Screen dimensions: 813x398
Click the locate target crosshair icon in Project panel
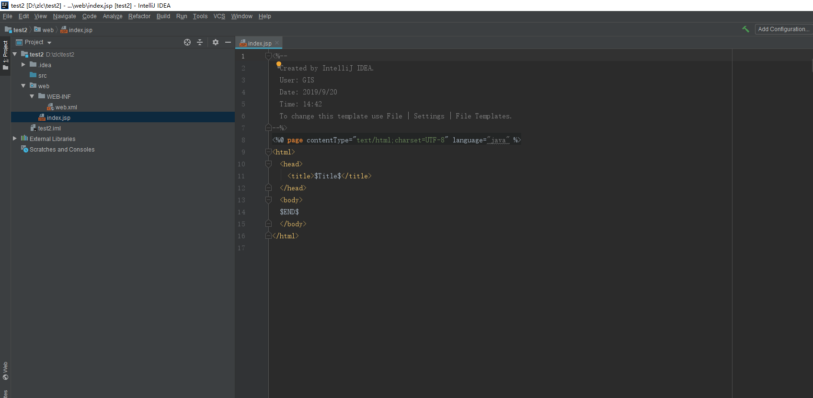click(x=187, y=42)
